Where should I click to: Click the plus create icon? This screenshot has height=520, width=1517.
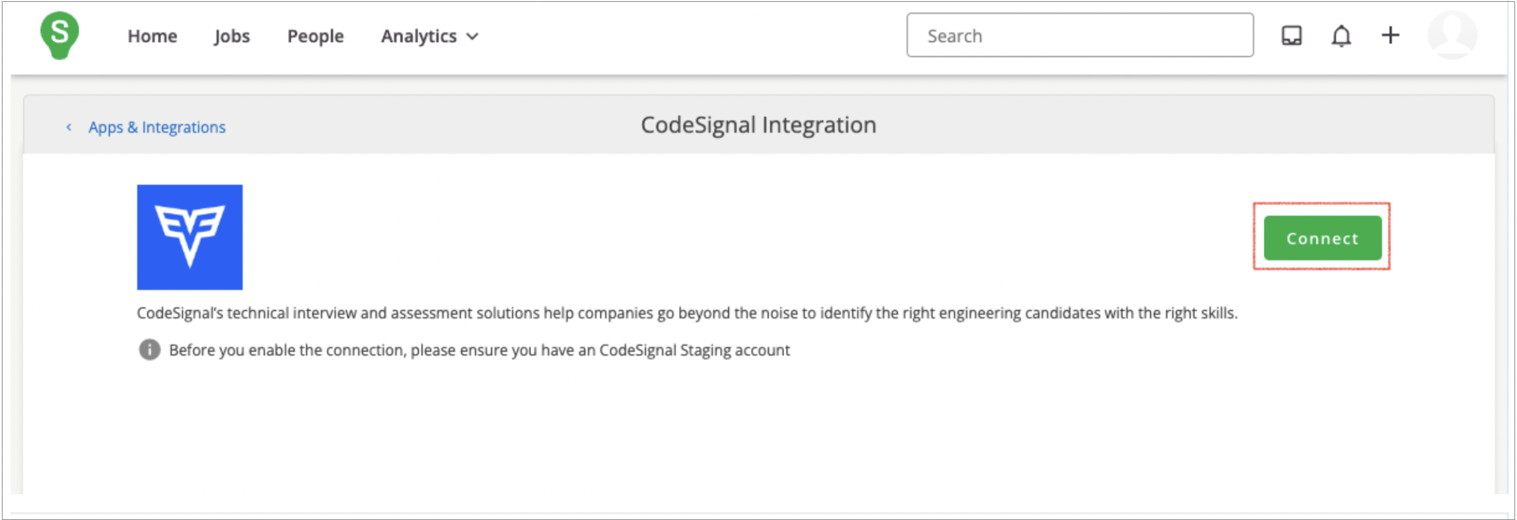1390,35
